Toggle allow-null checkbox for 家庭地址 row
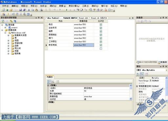 (101, 35)
